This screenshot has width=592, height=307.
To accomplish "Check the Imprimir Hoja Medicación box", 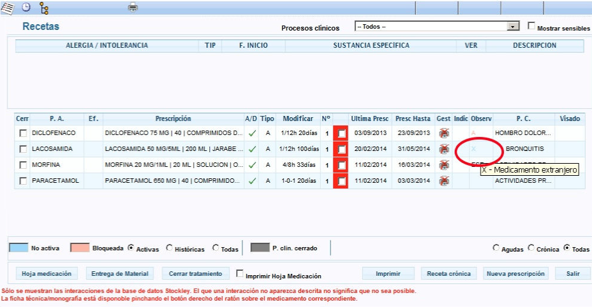I will [x=241, y=274].
